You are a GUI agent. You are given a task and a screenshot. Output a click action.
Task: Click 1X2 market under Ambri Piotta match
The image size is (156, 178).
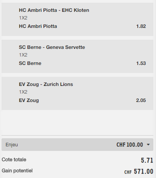pyautogui.click(x=23, y=18)
